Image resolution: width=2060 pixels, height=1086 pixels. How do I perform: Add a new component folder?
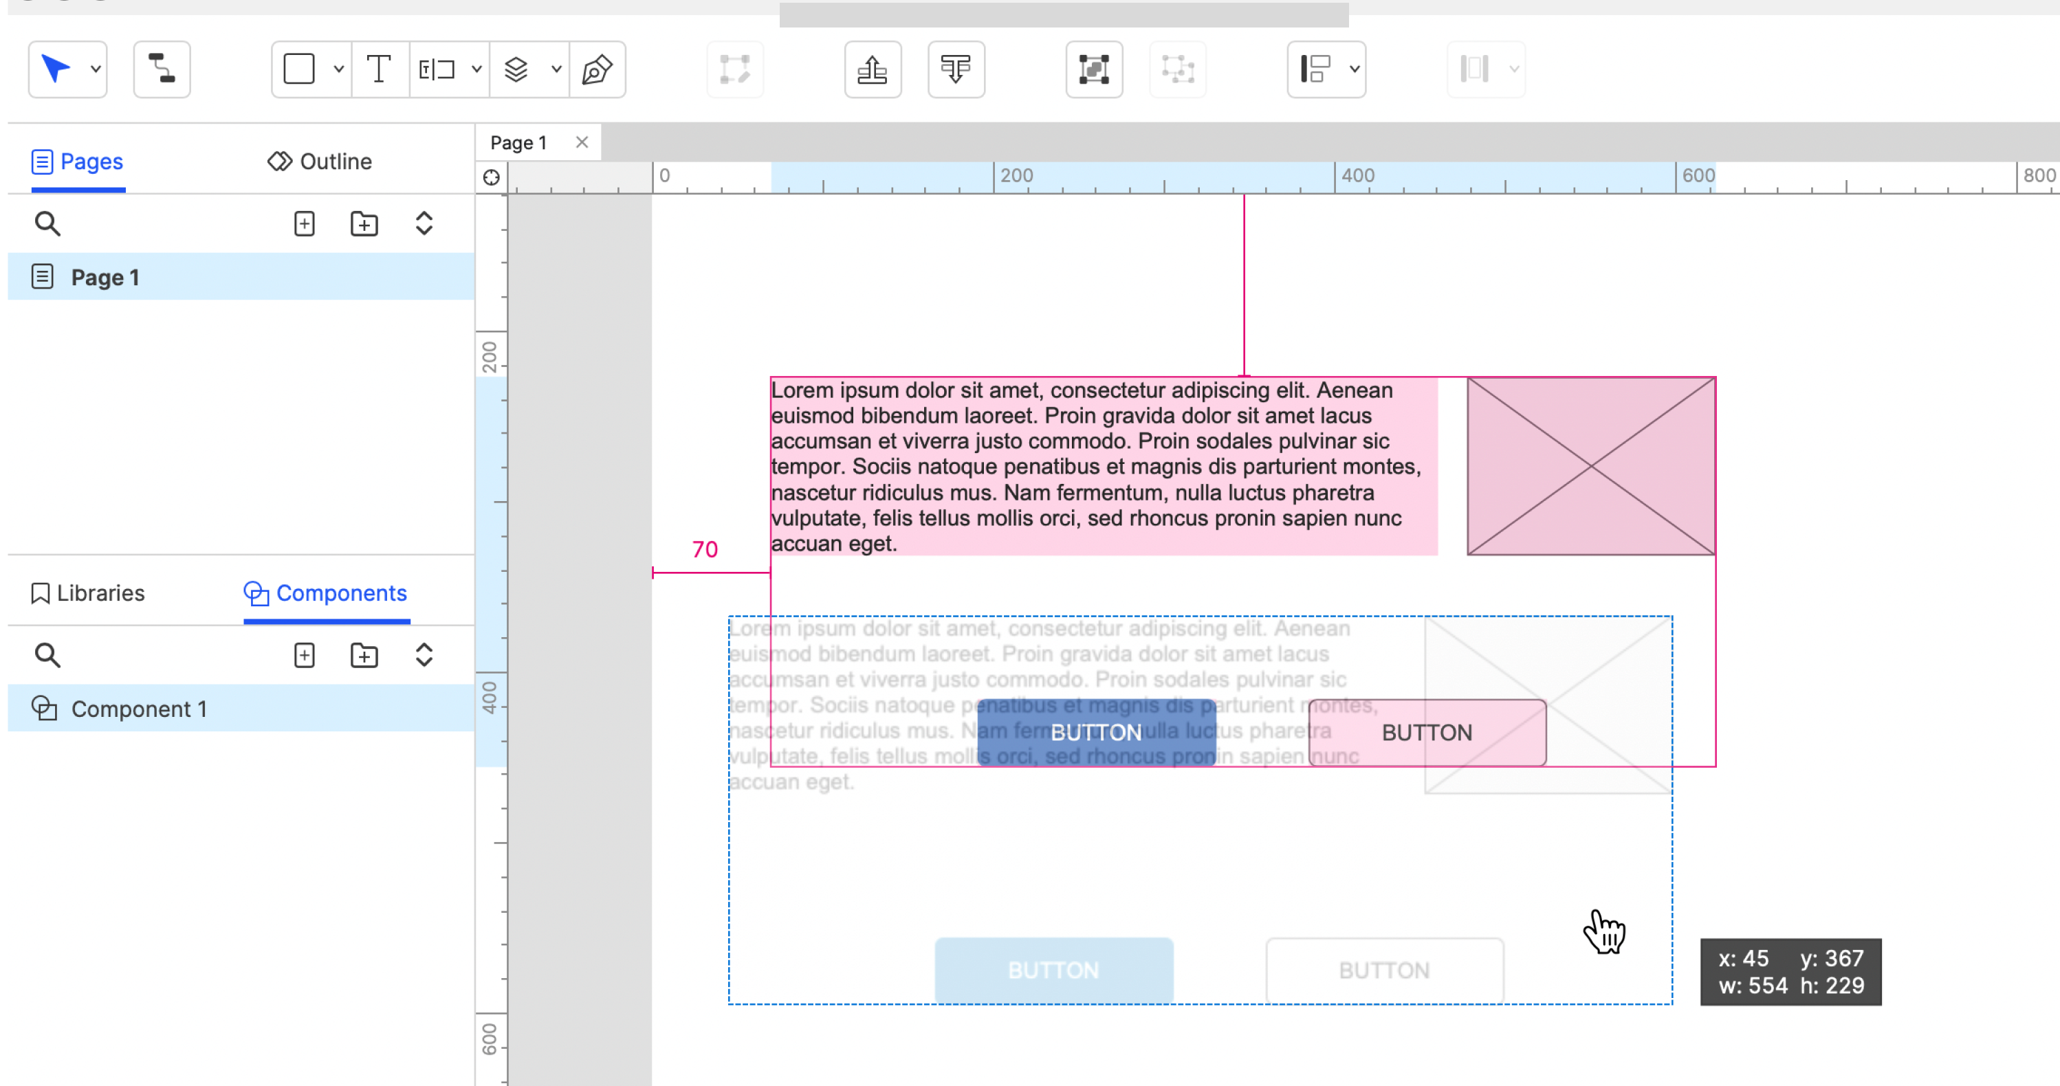[364, 656]
